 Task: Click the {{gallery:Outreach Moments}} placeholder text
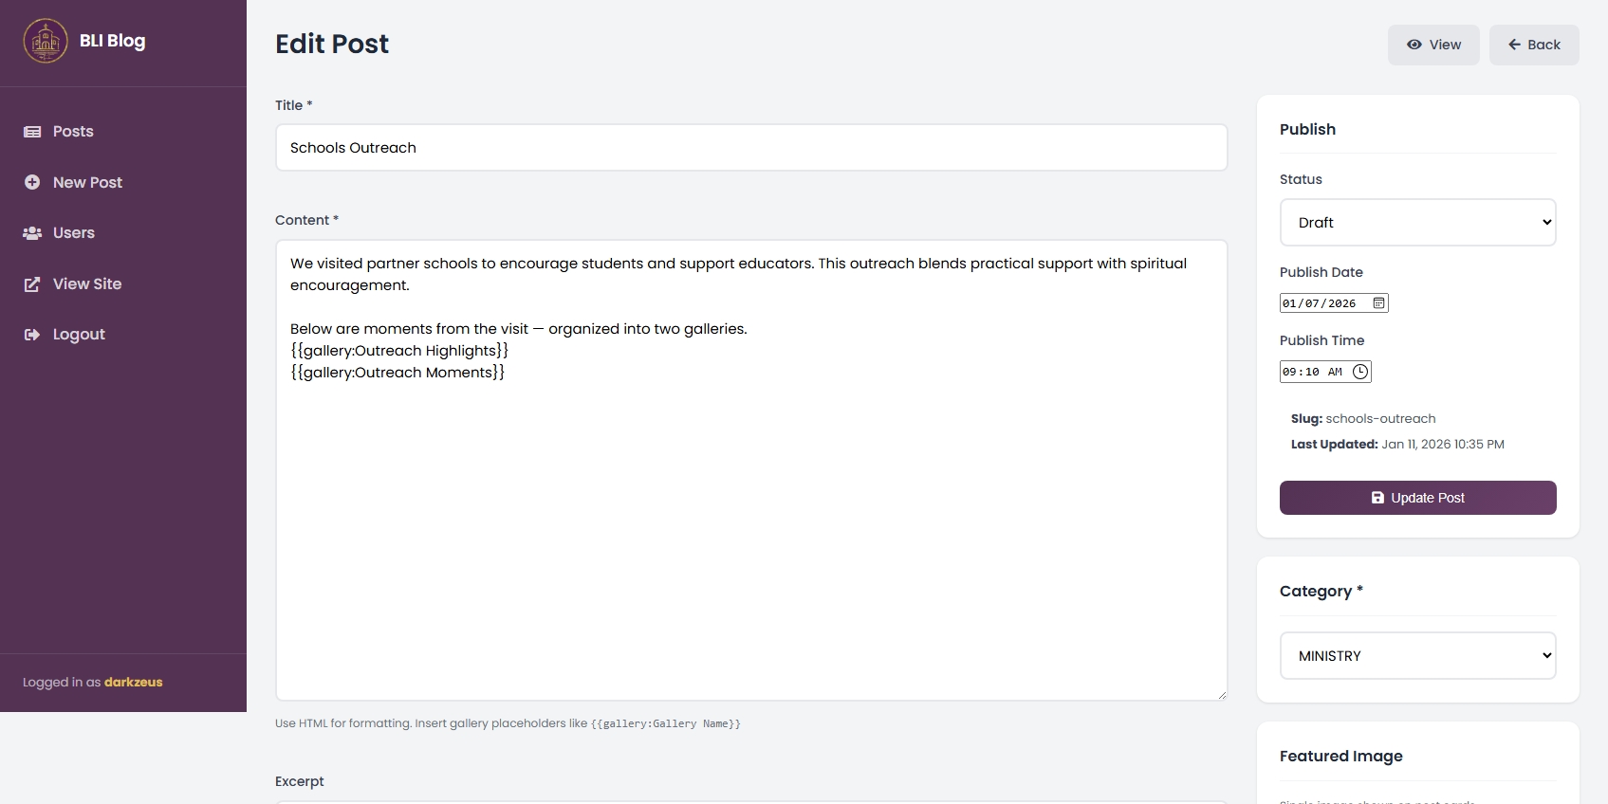point(397,373)
